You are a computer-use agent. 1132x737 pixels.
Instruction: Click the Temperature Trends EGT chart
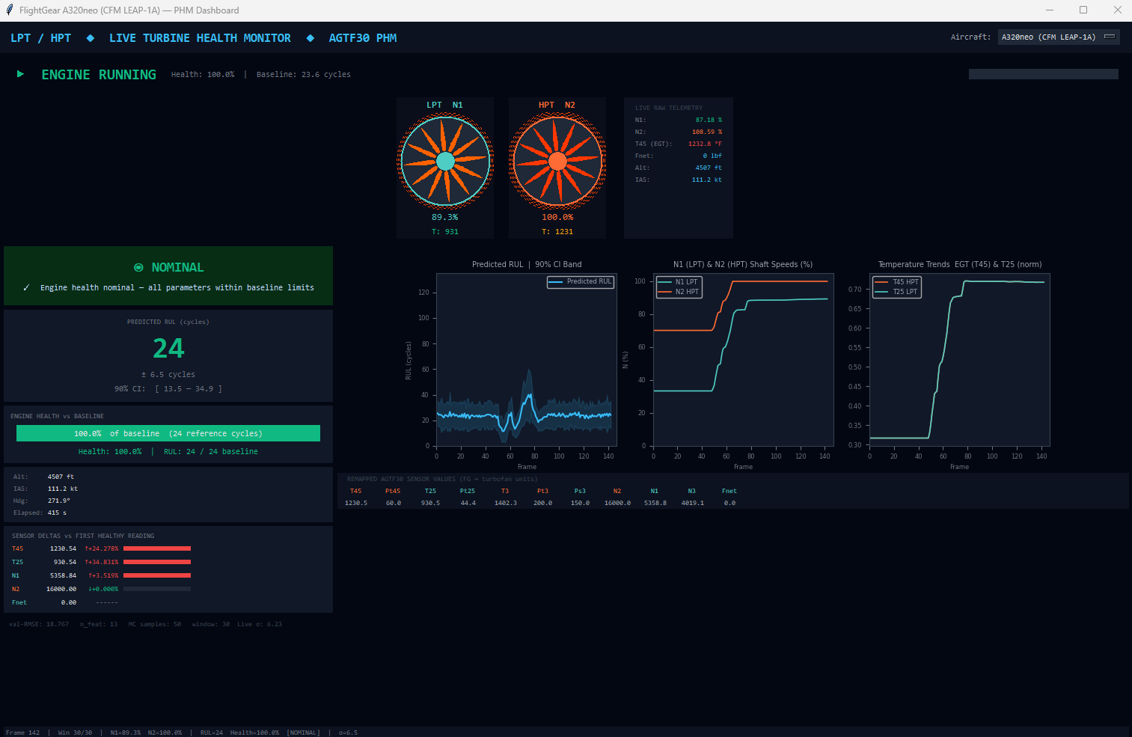tap(960, 359)
